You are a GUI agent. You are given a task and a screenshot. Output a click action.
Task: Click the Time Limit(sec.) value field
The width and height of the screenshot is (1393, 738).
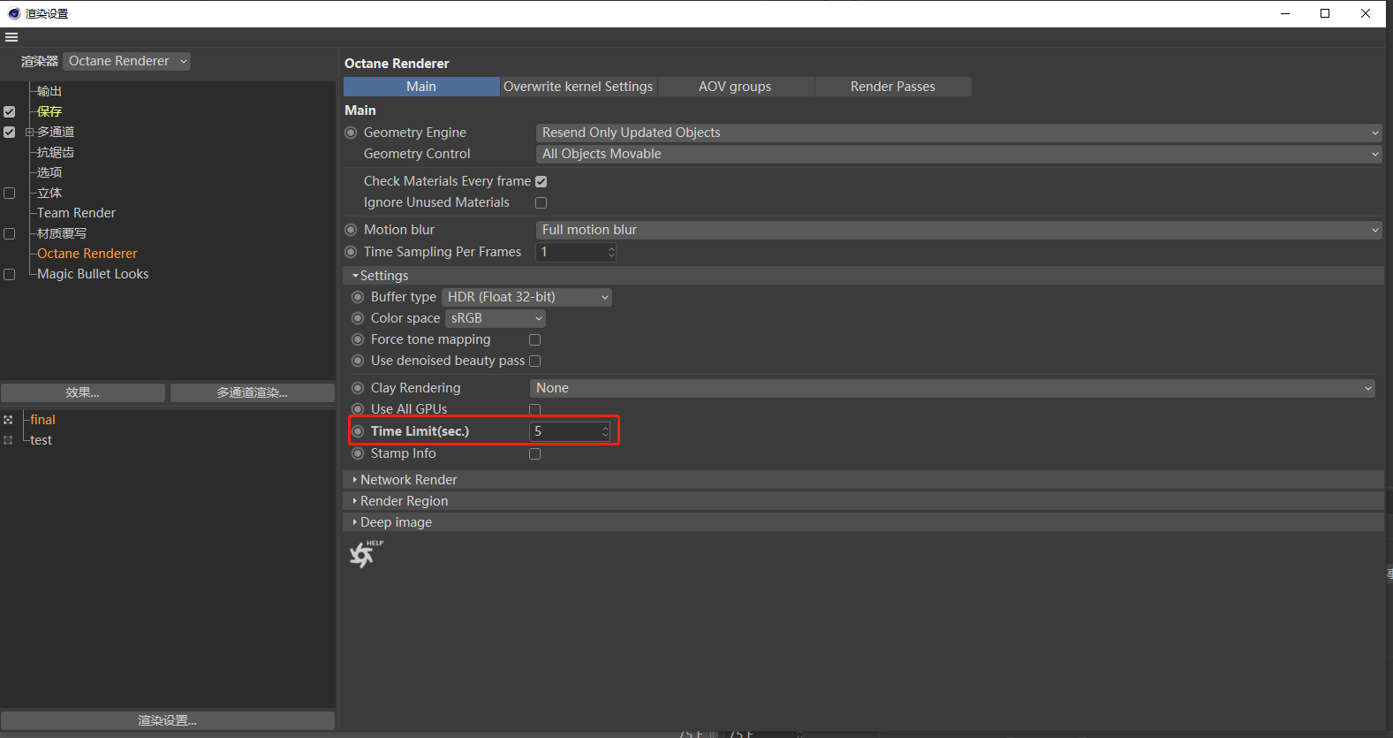(x=570, y=431)
